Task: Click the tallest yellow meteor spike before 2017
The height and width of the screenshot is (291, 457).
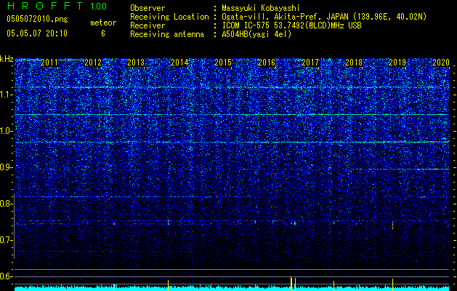Action: click(291, 284)
